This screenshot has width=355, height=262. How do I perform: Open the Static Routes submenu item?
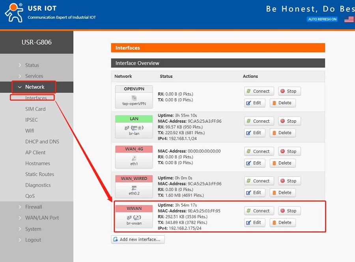(39, 174)
